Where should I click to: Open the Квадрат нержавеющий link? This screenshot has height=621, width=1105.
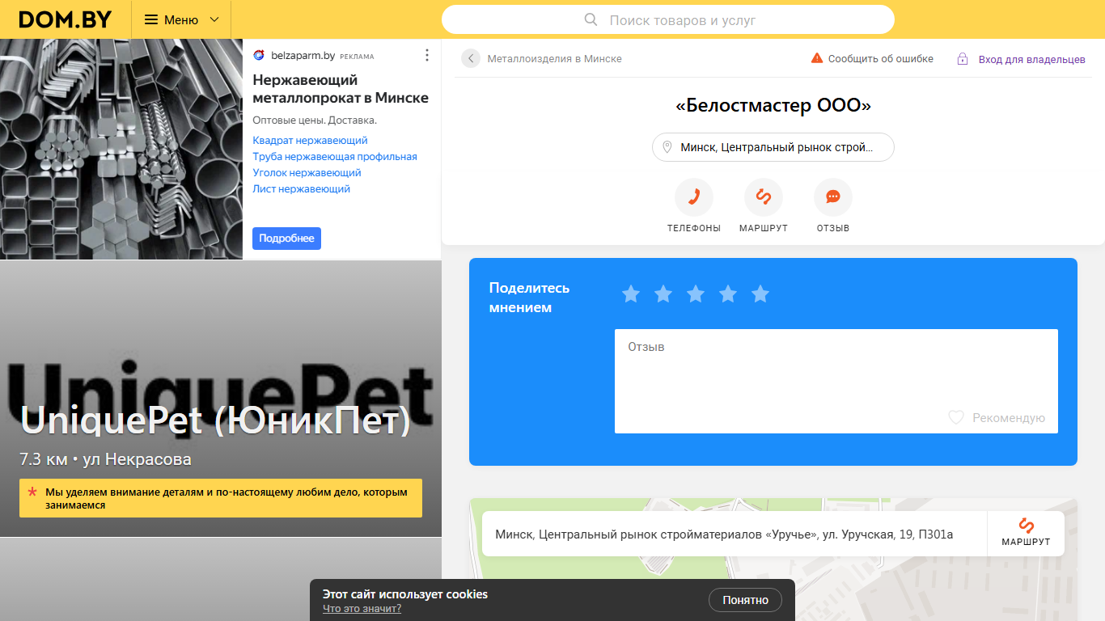[310, 141]
